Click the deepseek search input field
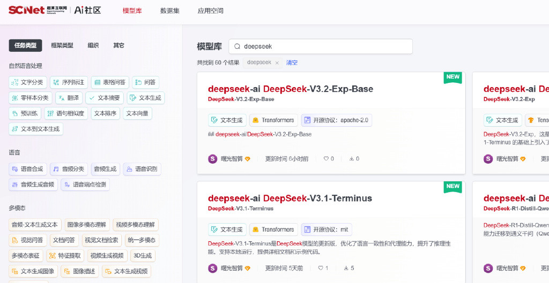Viewport: 549px width, 283px height. click(x=321, y=47)
